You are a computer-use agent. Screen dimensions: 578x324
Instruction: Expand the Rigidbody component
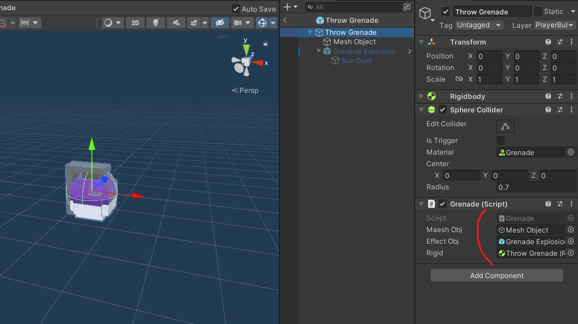pyautogui.click(x=421, y=97)
